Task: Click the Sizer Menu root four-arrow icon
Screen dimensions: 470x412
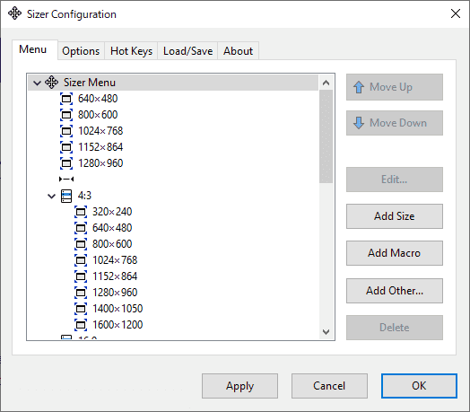Action: pyautogui.click(x=51, y=83)
